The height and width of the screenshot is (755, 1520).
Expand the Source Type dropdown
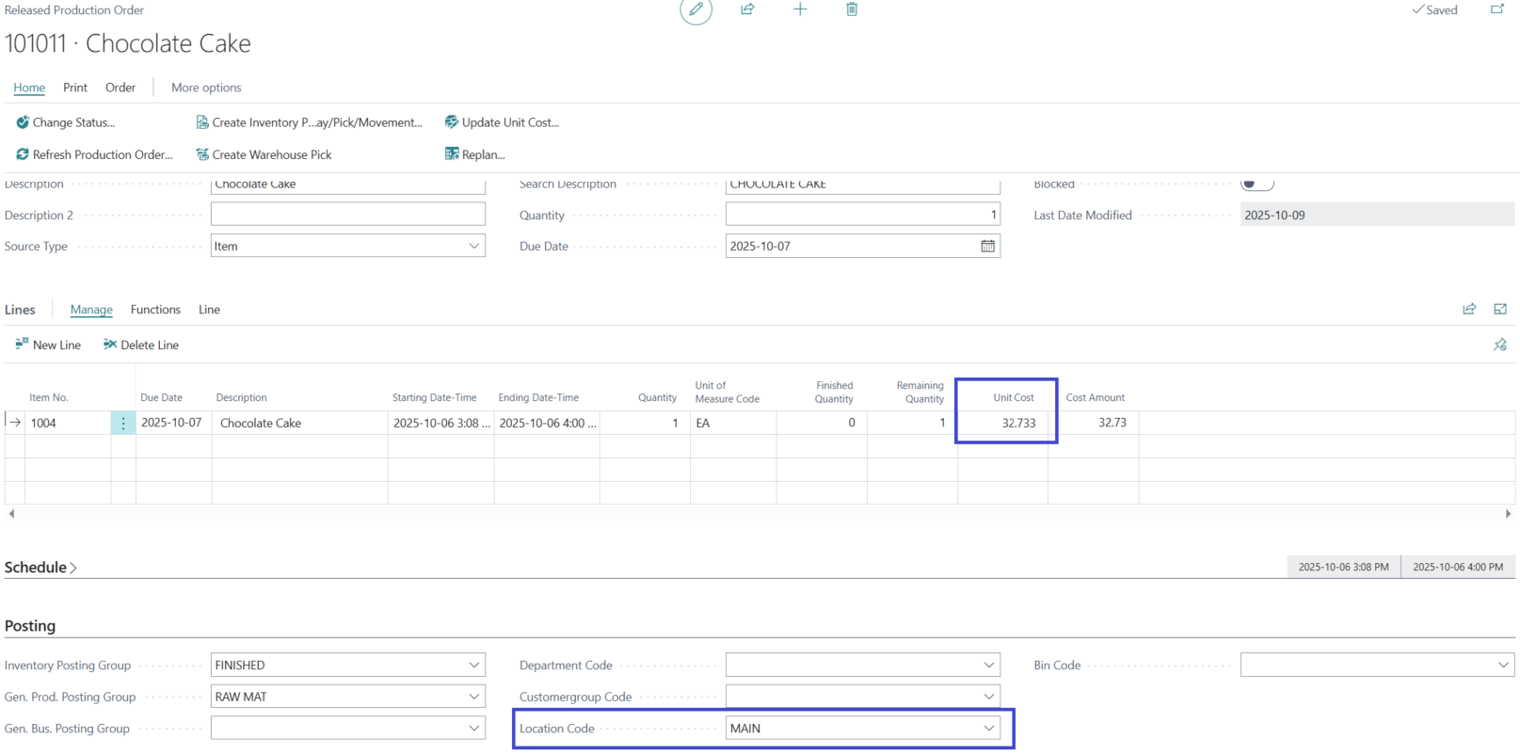[473, 247]
